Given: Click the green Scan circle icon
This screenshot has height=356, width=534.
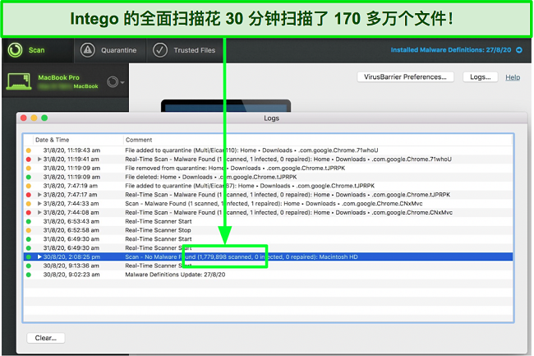Looking at the screenshot, I should click(15, 50).
